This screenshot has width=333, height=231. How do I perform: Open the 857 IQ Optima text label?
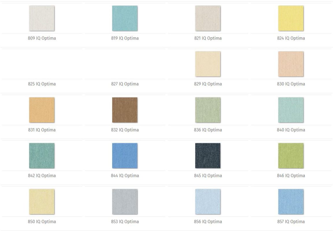[x=291, y=222]
